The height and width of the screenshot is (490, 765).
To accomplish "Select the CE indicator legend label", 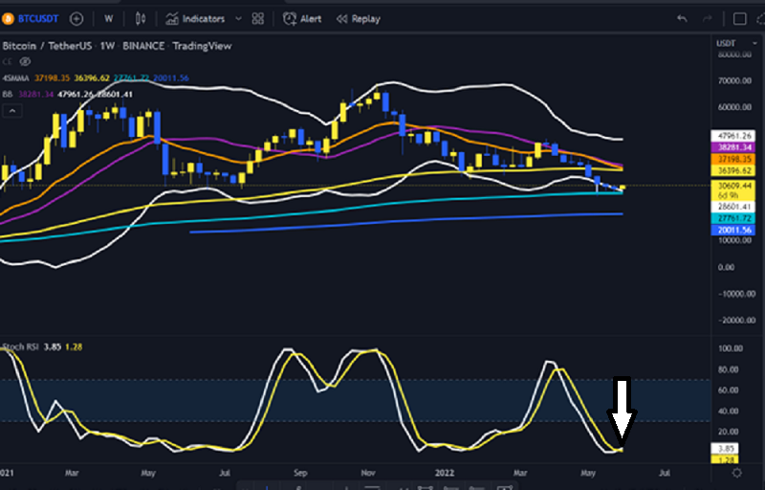I will pyautogui.click(x=7, y=62).
